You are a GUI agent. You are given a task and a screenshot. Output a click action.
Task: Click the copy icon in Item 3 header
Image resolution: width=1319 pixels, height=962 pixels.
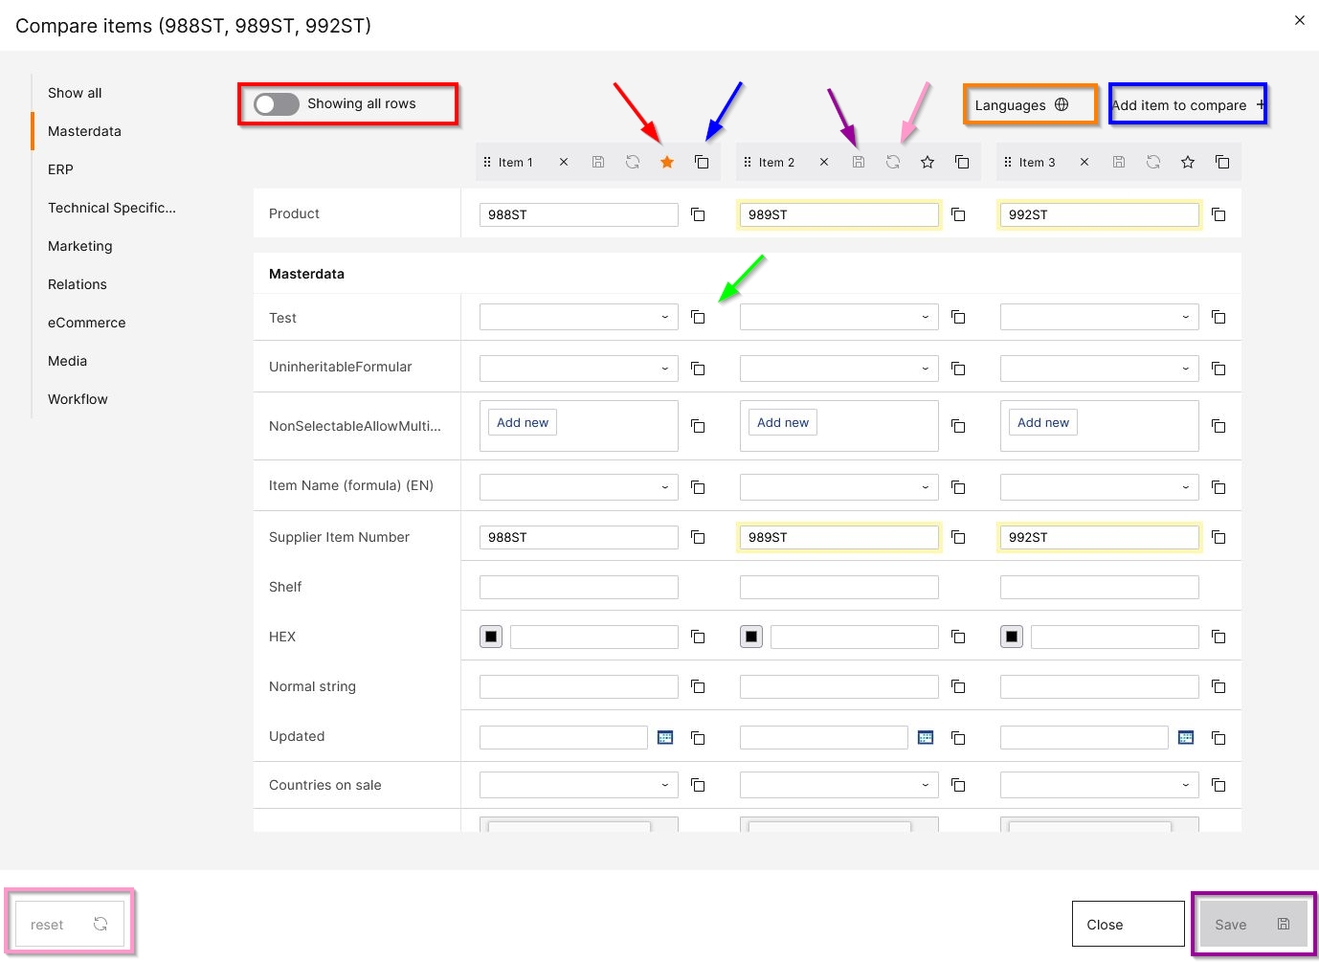click(1222, 163)
